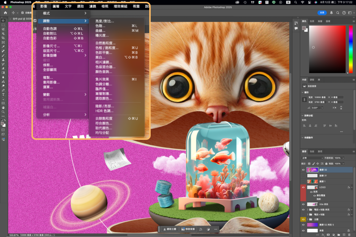Screen dimensions: 356x237
Task: Expand the 主體 layer group
Action: [308, 219]
